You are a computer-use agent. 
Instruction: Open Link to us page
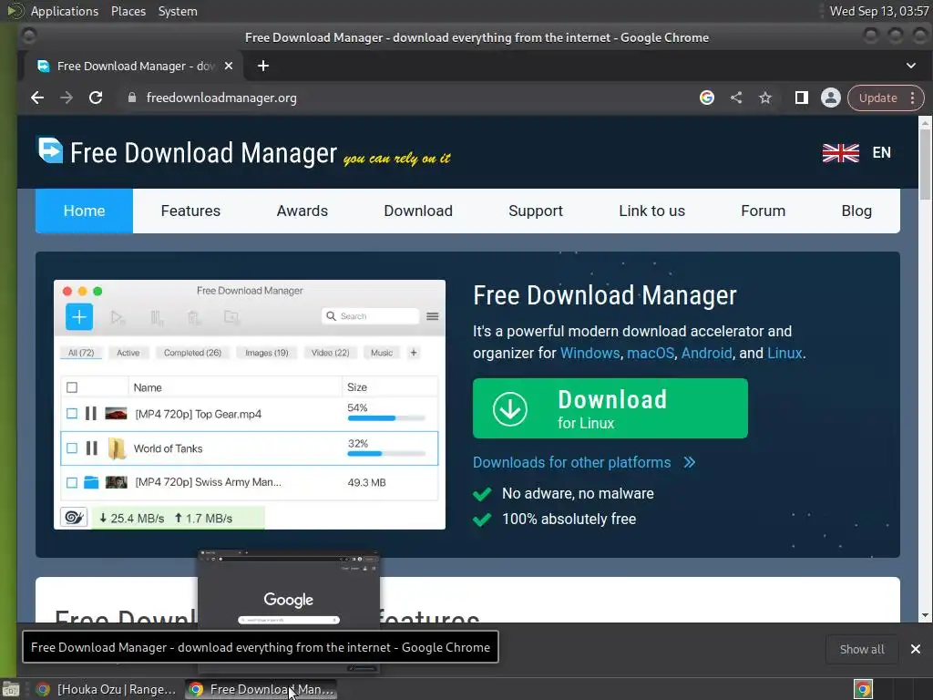coord(651,211)
